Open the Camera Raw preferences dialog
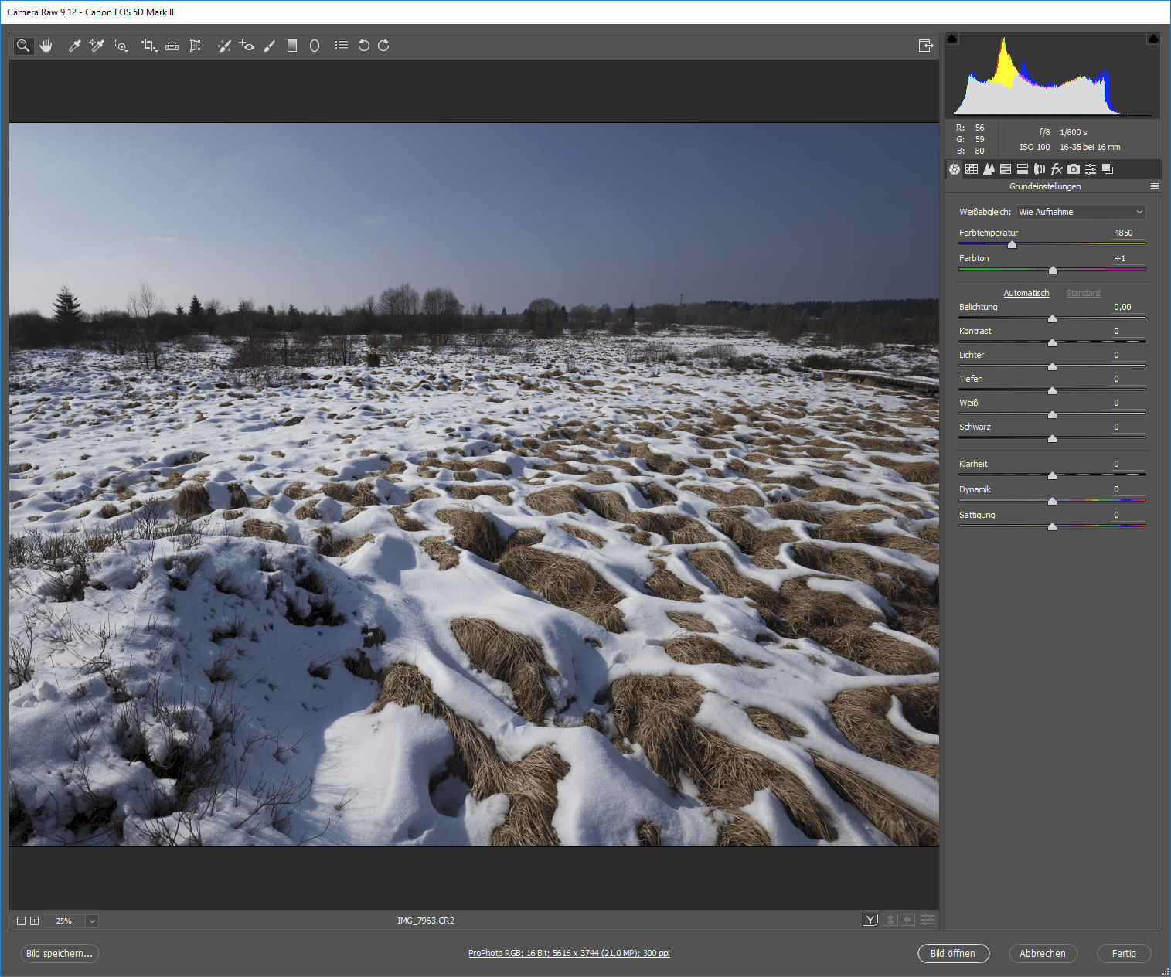Viewport: 1171px width, 977px height. [x=342, y=46]
